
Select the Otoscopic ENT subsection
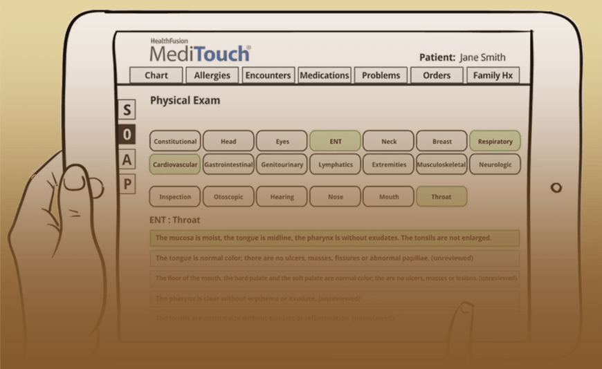point(228,196)
